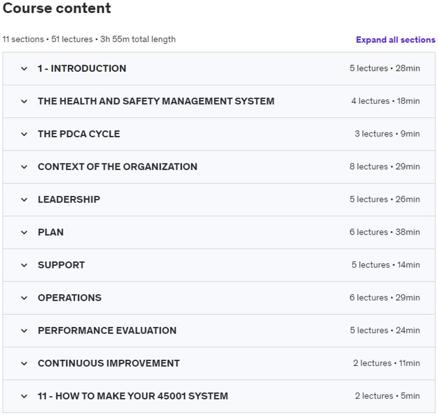Click '11 sections • 51 lectures • 3h 55m total length'
This screenshot has height=416, width=438.
pyautogui.click(x=89, y=39)
